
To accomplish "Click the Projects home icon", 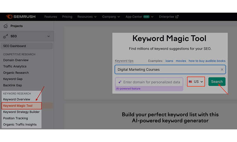I will (x=6, y=26).
